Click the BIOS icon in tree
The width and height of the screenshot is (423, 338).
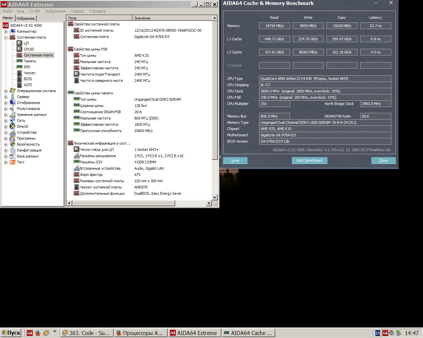pyautogui.click(x=19, y=79)
